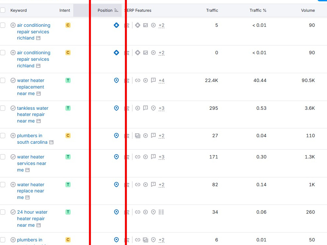The height and width of the screenshot is (245, 327).
Task: Tick the water heater services near me checkbox
Action: [3, 157]
